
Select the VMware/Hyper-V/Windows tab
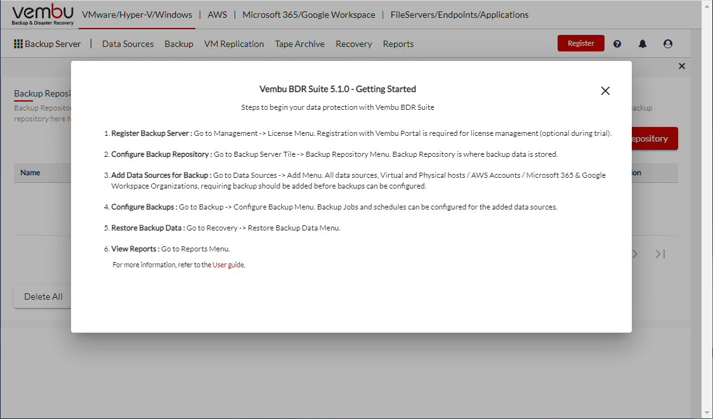[x=137, y=14]
